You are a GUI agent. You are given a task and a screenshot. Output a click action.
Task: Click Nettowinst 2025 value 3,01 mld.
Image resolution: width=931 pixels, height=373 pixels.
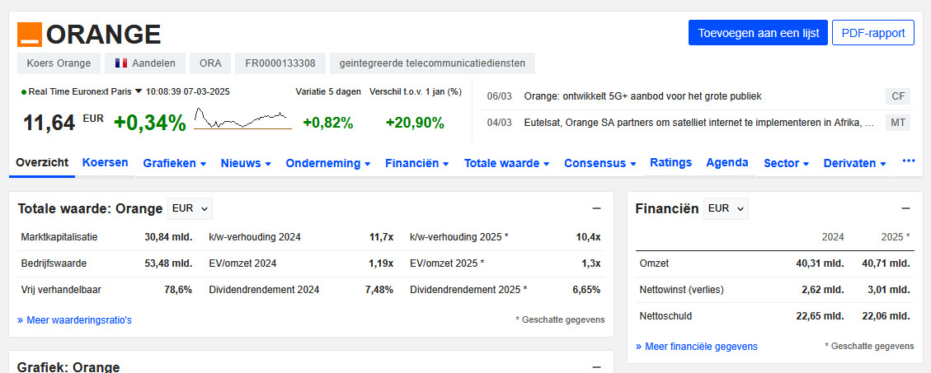[x=888, y=290]
